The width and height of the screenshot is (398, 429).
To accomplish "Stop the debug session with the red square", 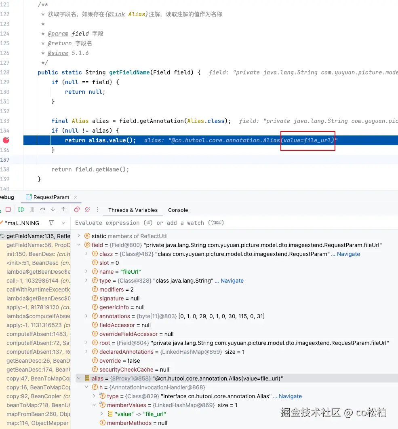I will click(x=8, y=209).
